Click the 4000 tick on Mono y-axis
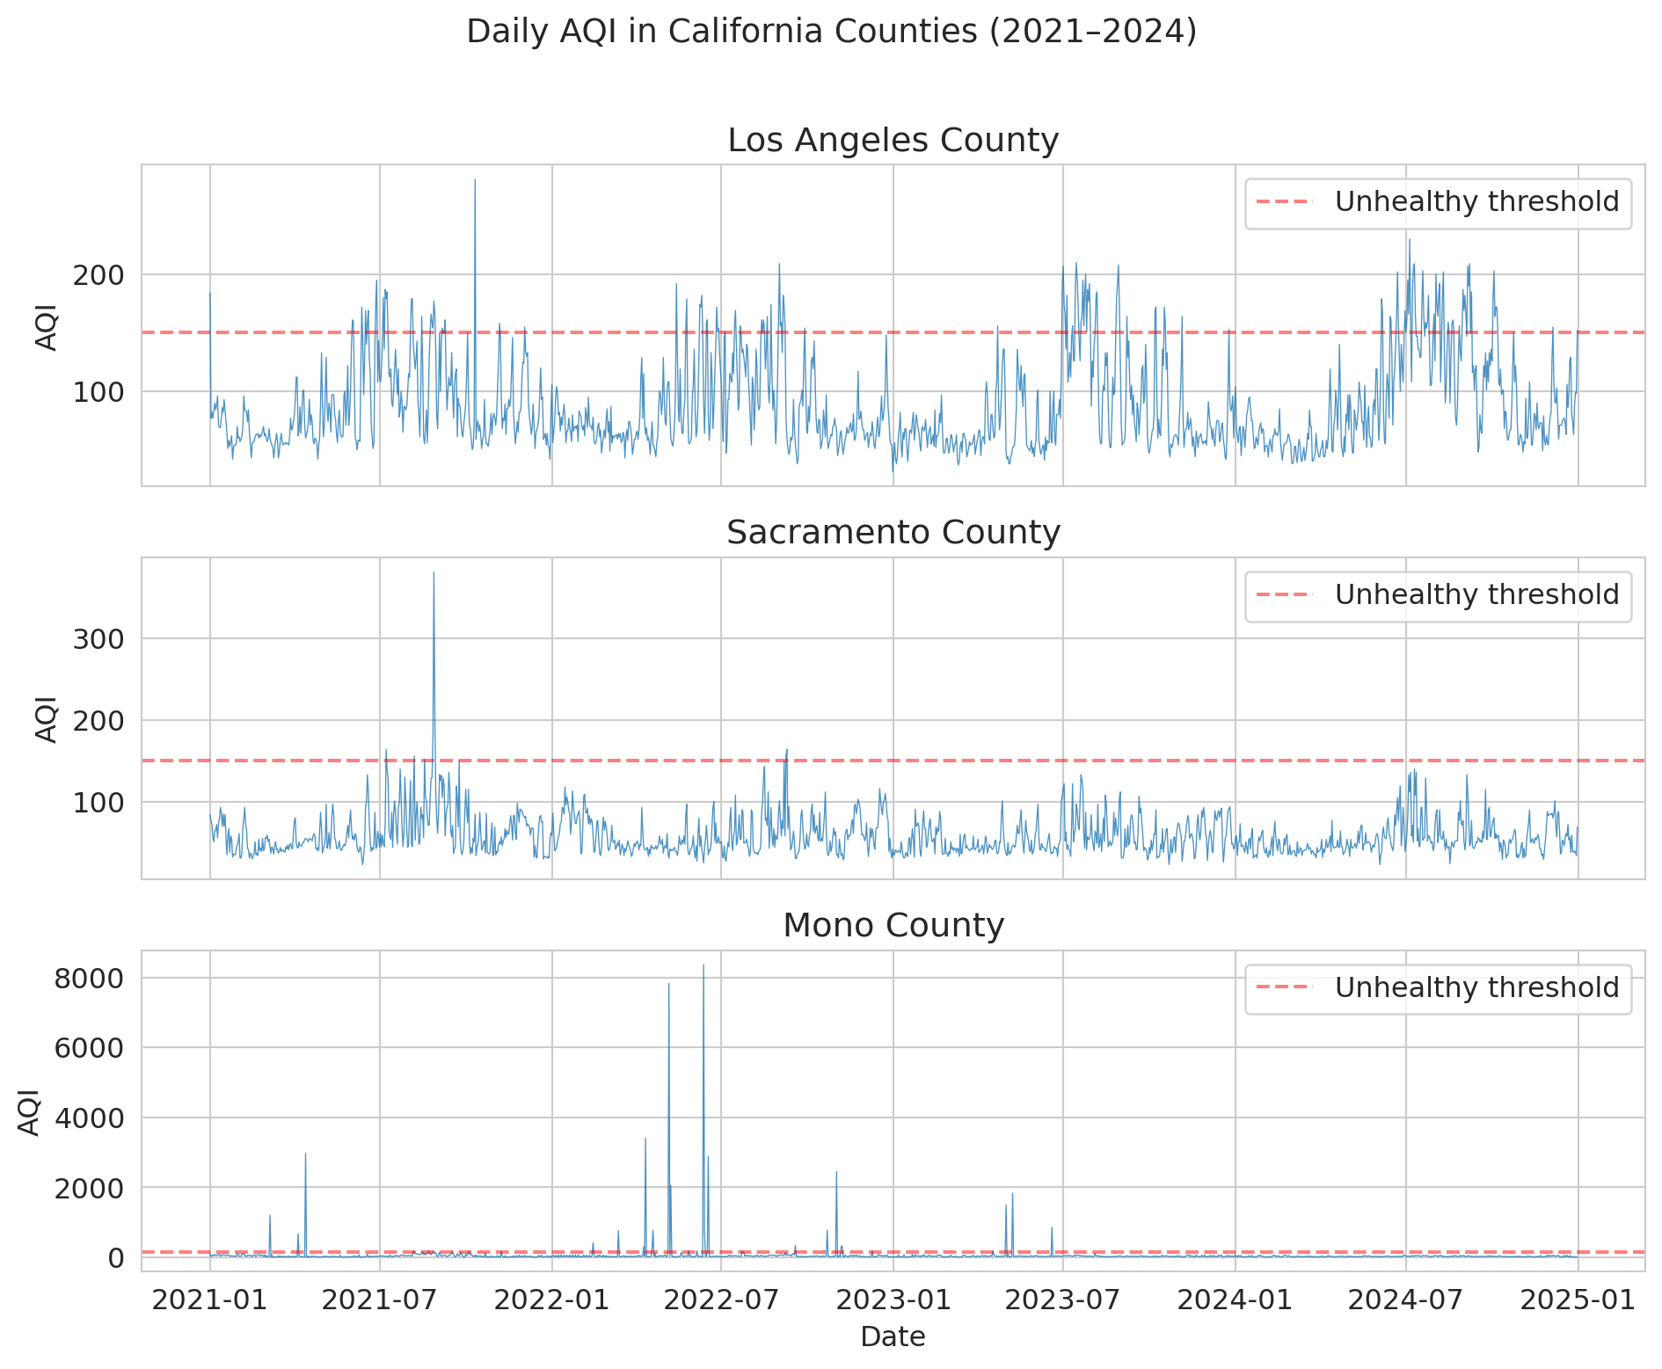The width and height of the screenshot is (1662, 1369). coord(89,1118)
